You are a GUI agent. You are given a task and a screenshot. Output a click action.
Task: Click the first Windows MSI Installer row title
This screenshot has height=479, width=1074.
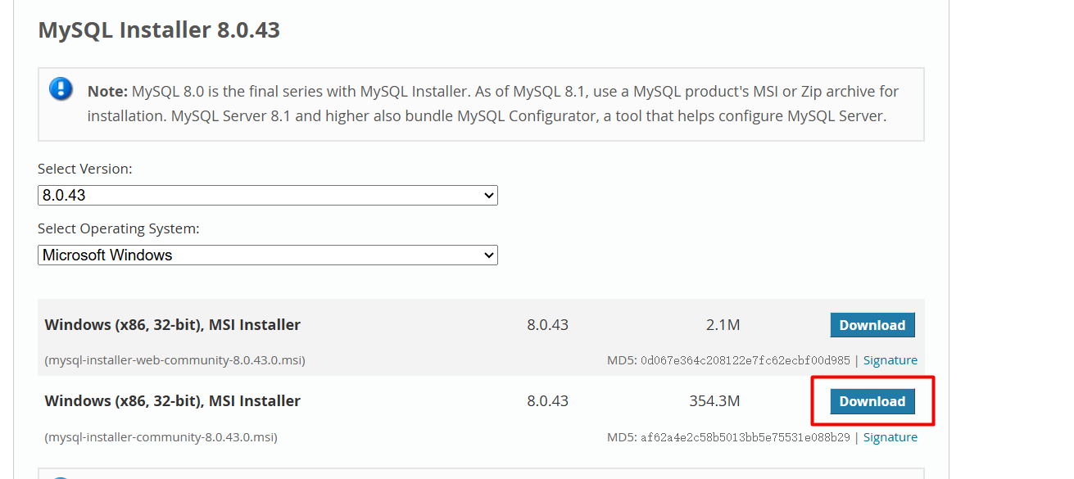(172, 325)
